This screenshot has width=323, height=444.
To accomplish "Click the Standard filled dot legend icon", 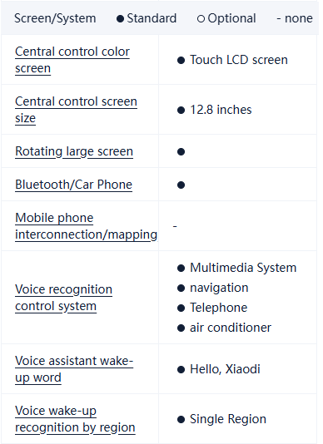I will click(120, 18).
